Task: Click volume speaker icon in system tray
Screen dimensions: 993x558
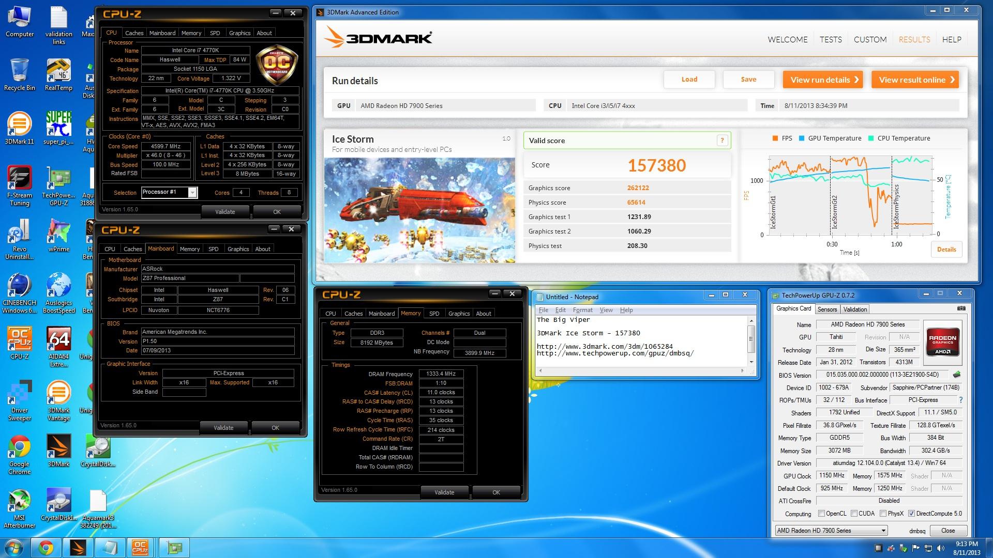Action: [941, 548]
